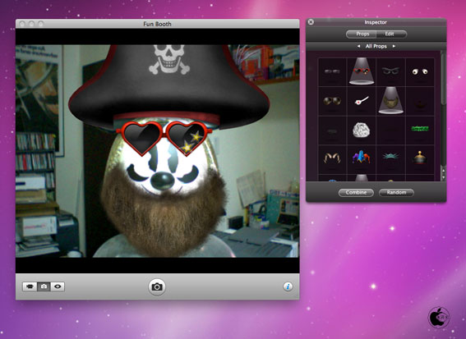Select the pirate eye patch prop
466x339 pixels.
click(x=362, y=101)
